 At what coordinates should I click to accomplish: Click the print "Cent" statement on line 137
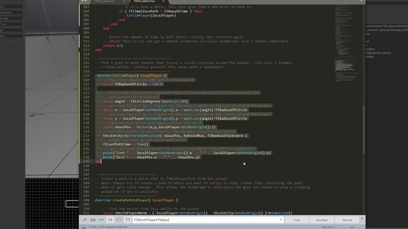tap(187, 153)
